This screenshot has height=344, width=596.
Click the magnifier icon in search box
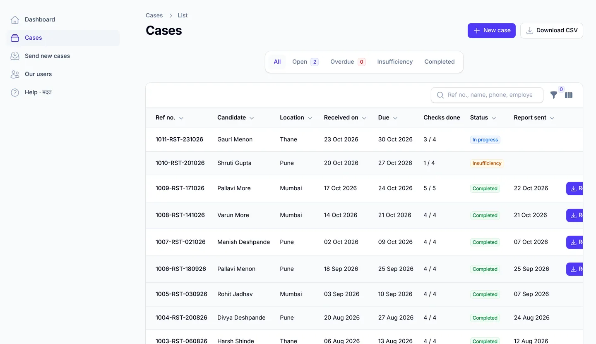point(440,95)
